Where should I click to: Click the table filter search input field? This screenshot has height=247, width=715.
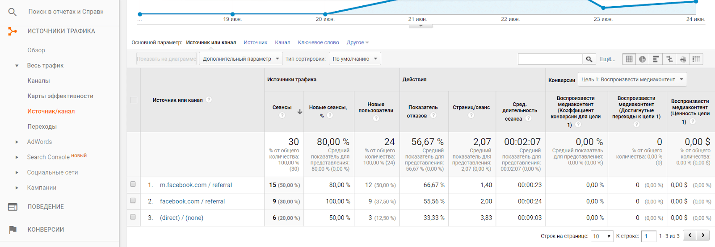(550, 59)
